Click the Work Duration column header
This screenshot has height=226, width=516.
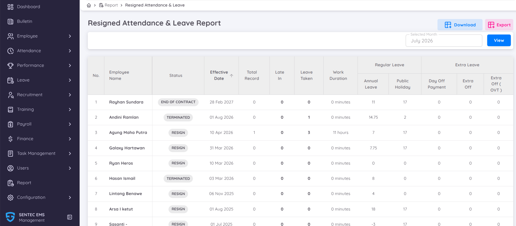338,75
